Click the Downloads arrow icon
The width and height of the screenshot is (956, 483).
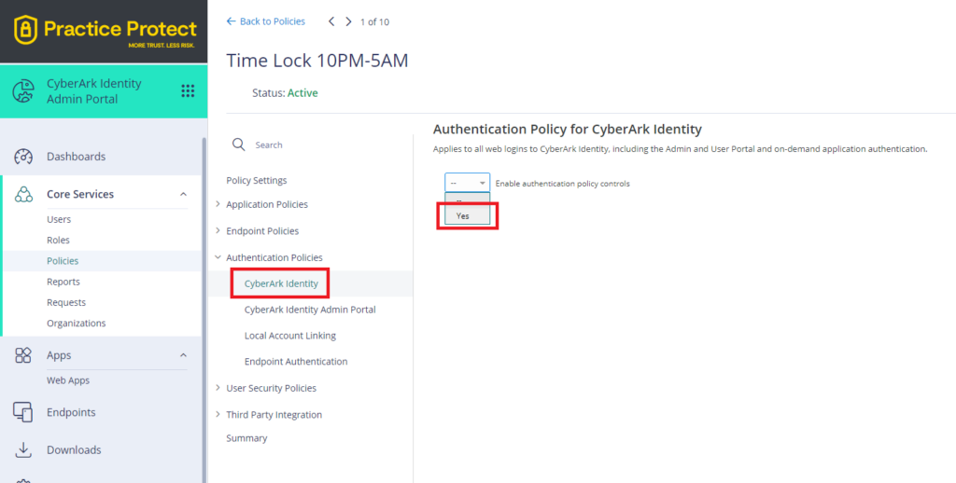point(23,450)
